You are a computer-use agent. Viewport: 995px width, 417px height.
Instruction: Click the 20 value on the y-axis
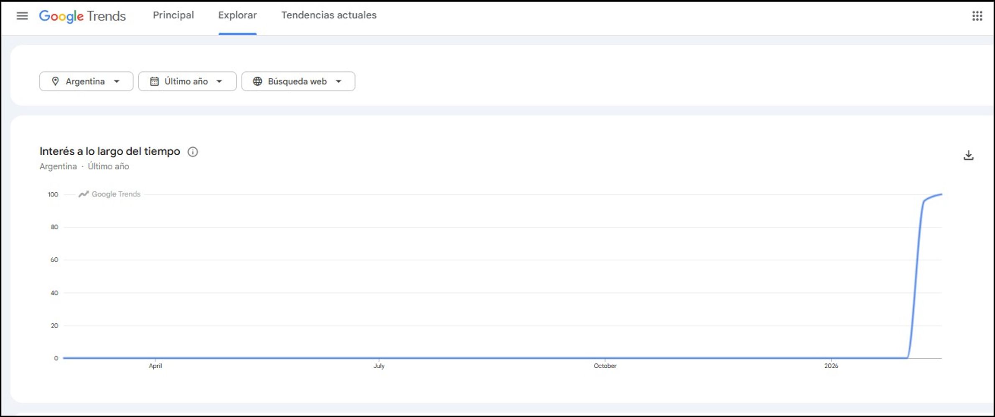point(54,326)
